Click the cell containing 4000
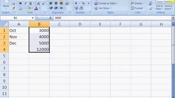 click(x=39, y=37)
